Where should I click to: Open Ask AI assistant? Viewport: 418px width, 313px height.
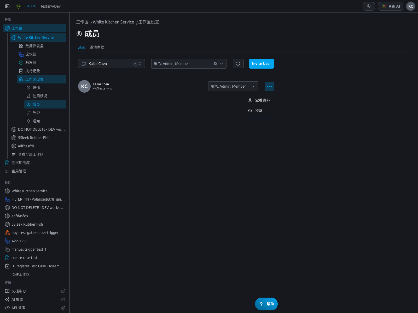point(391,6)
